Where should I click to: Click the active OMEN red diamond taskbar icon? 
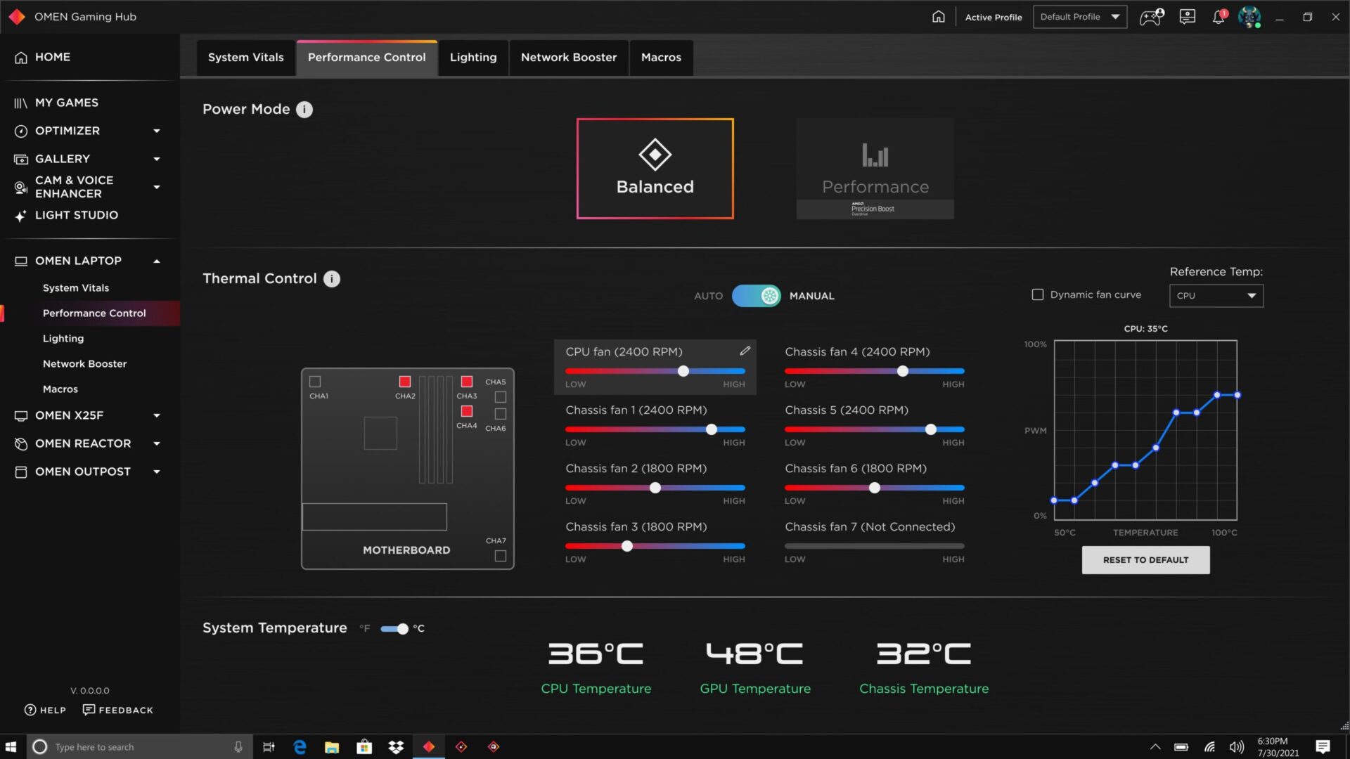[x=429, y=746]
